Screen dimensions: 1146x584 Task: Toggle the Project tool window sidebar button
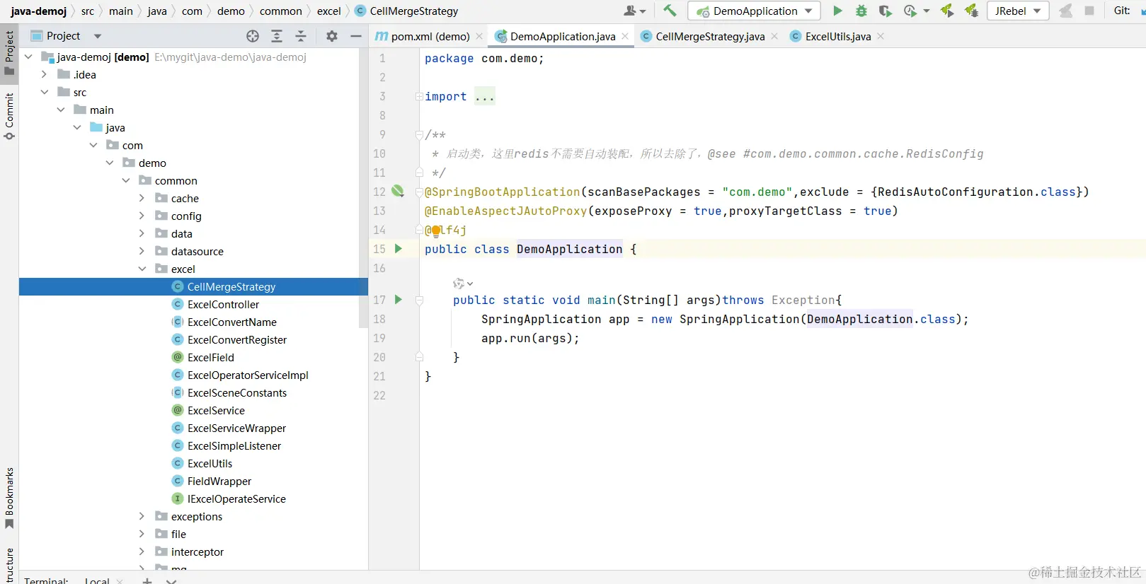(x=9, y=54)
